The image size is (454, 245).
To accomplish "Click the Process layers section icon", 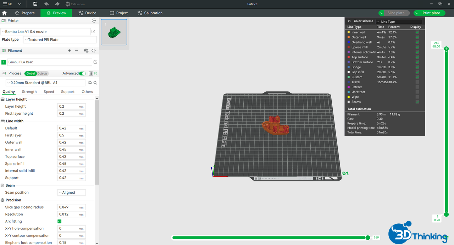I will coord(4,73).
